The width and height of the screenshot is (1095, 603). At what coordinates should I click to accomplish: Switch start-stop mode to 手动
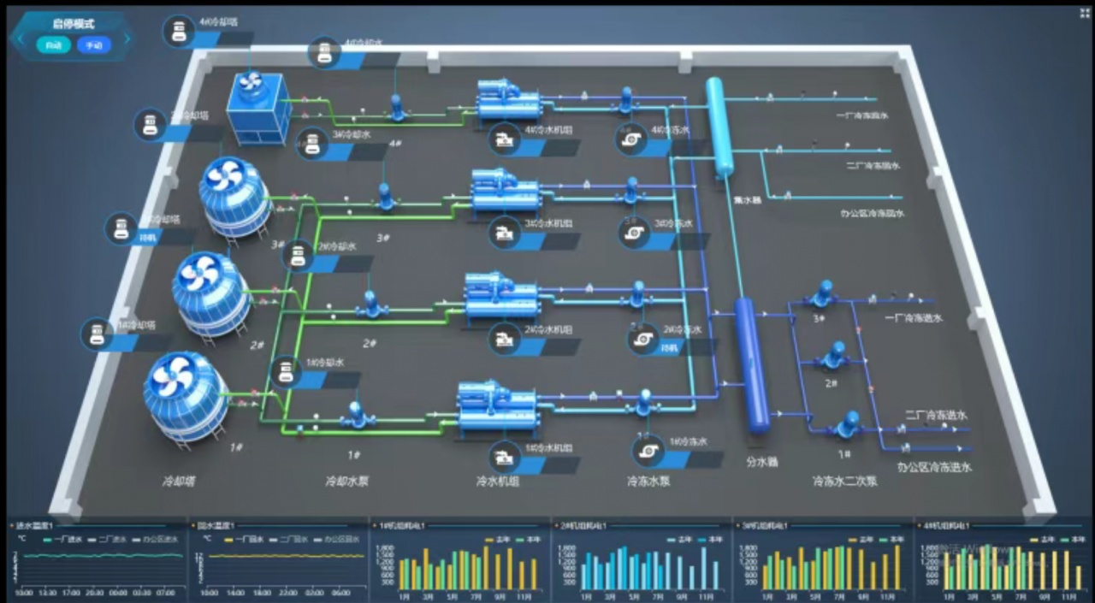(x=94, y=45)
